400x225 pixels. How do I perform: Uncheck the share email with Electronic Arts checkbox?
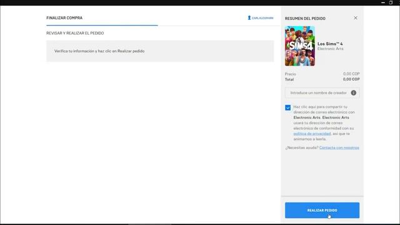click(287, 107)
